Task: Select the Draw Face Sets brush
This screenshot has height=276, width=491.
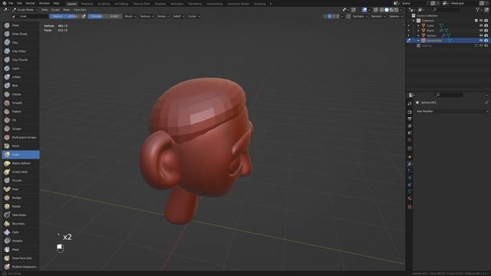Action: [x=21, y=258]
